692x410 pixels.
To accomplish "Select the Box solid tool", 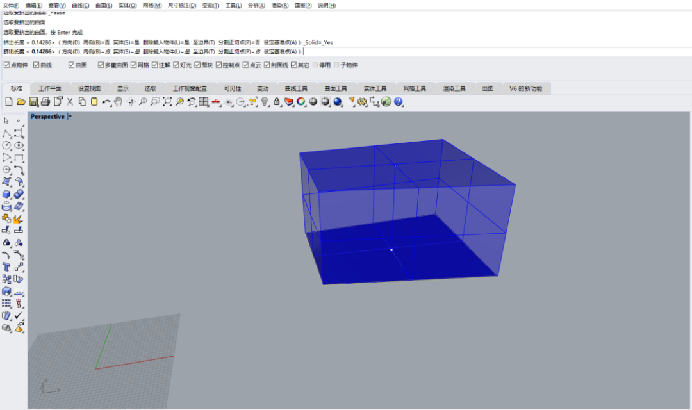I will point(6,194).
